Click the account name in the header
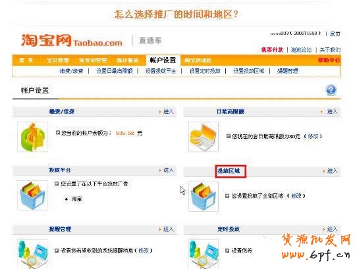 coord(296,34)
